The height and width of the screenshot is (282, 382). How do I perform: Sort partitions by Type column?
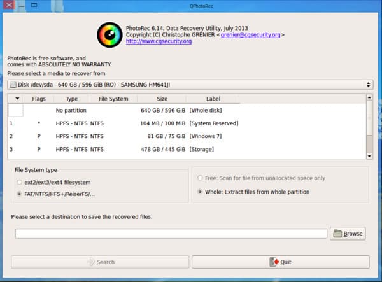[x=71, y=99]
